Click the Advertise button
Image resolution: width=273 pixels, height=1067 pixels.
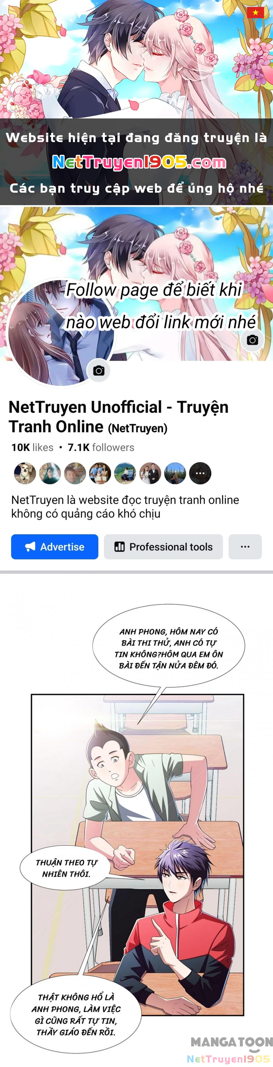pos(55,547)
